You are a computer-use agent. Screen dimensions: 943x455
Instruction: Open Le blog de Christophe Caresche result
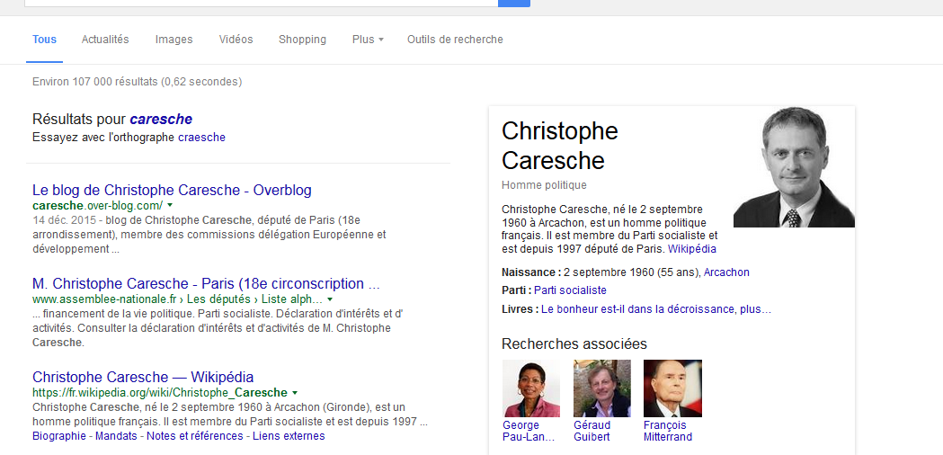click(172, 191)
